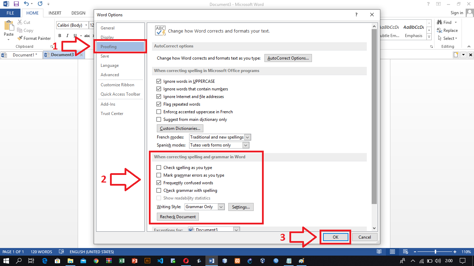Open the Windows Start menu

(6, 261)
